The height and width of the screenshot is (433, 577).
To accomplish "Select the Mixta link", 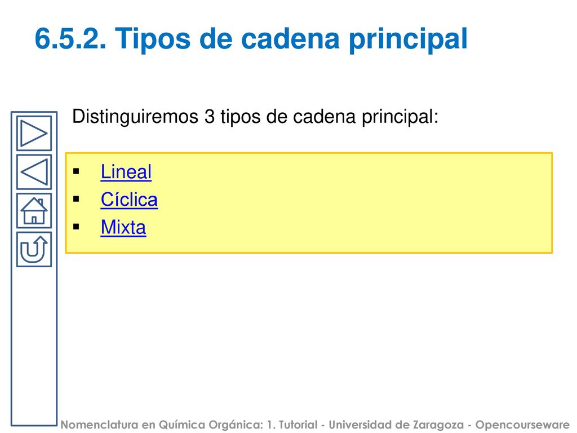I will [x=123, y=227].
